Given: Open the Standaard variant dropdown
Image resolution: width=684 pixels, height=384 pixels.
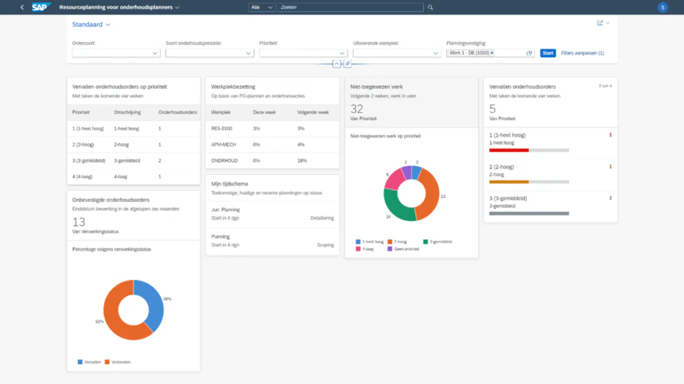Looking at the screenshot, I should click(x=91, y=25).
